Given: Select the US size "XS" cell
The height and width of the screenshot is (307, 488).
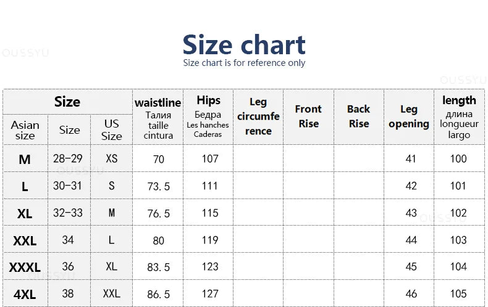Looking at the screenshot, I should click(x=112, y=158).
